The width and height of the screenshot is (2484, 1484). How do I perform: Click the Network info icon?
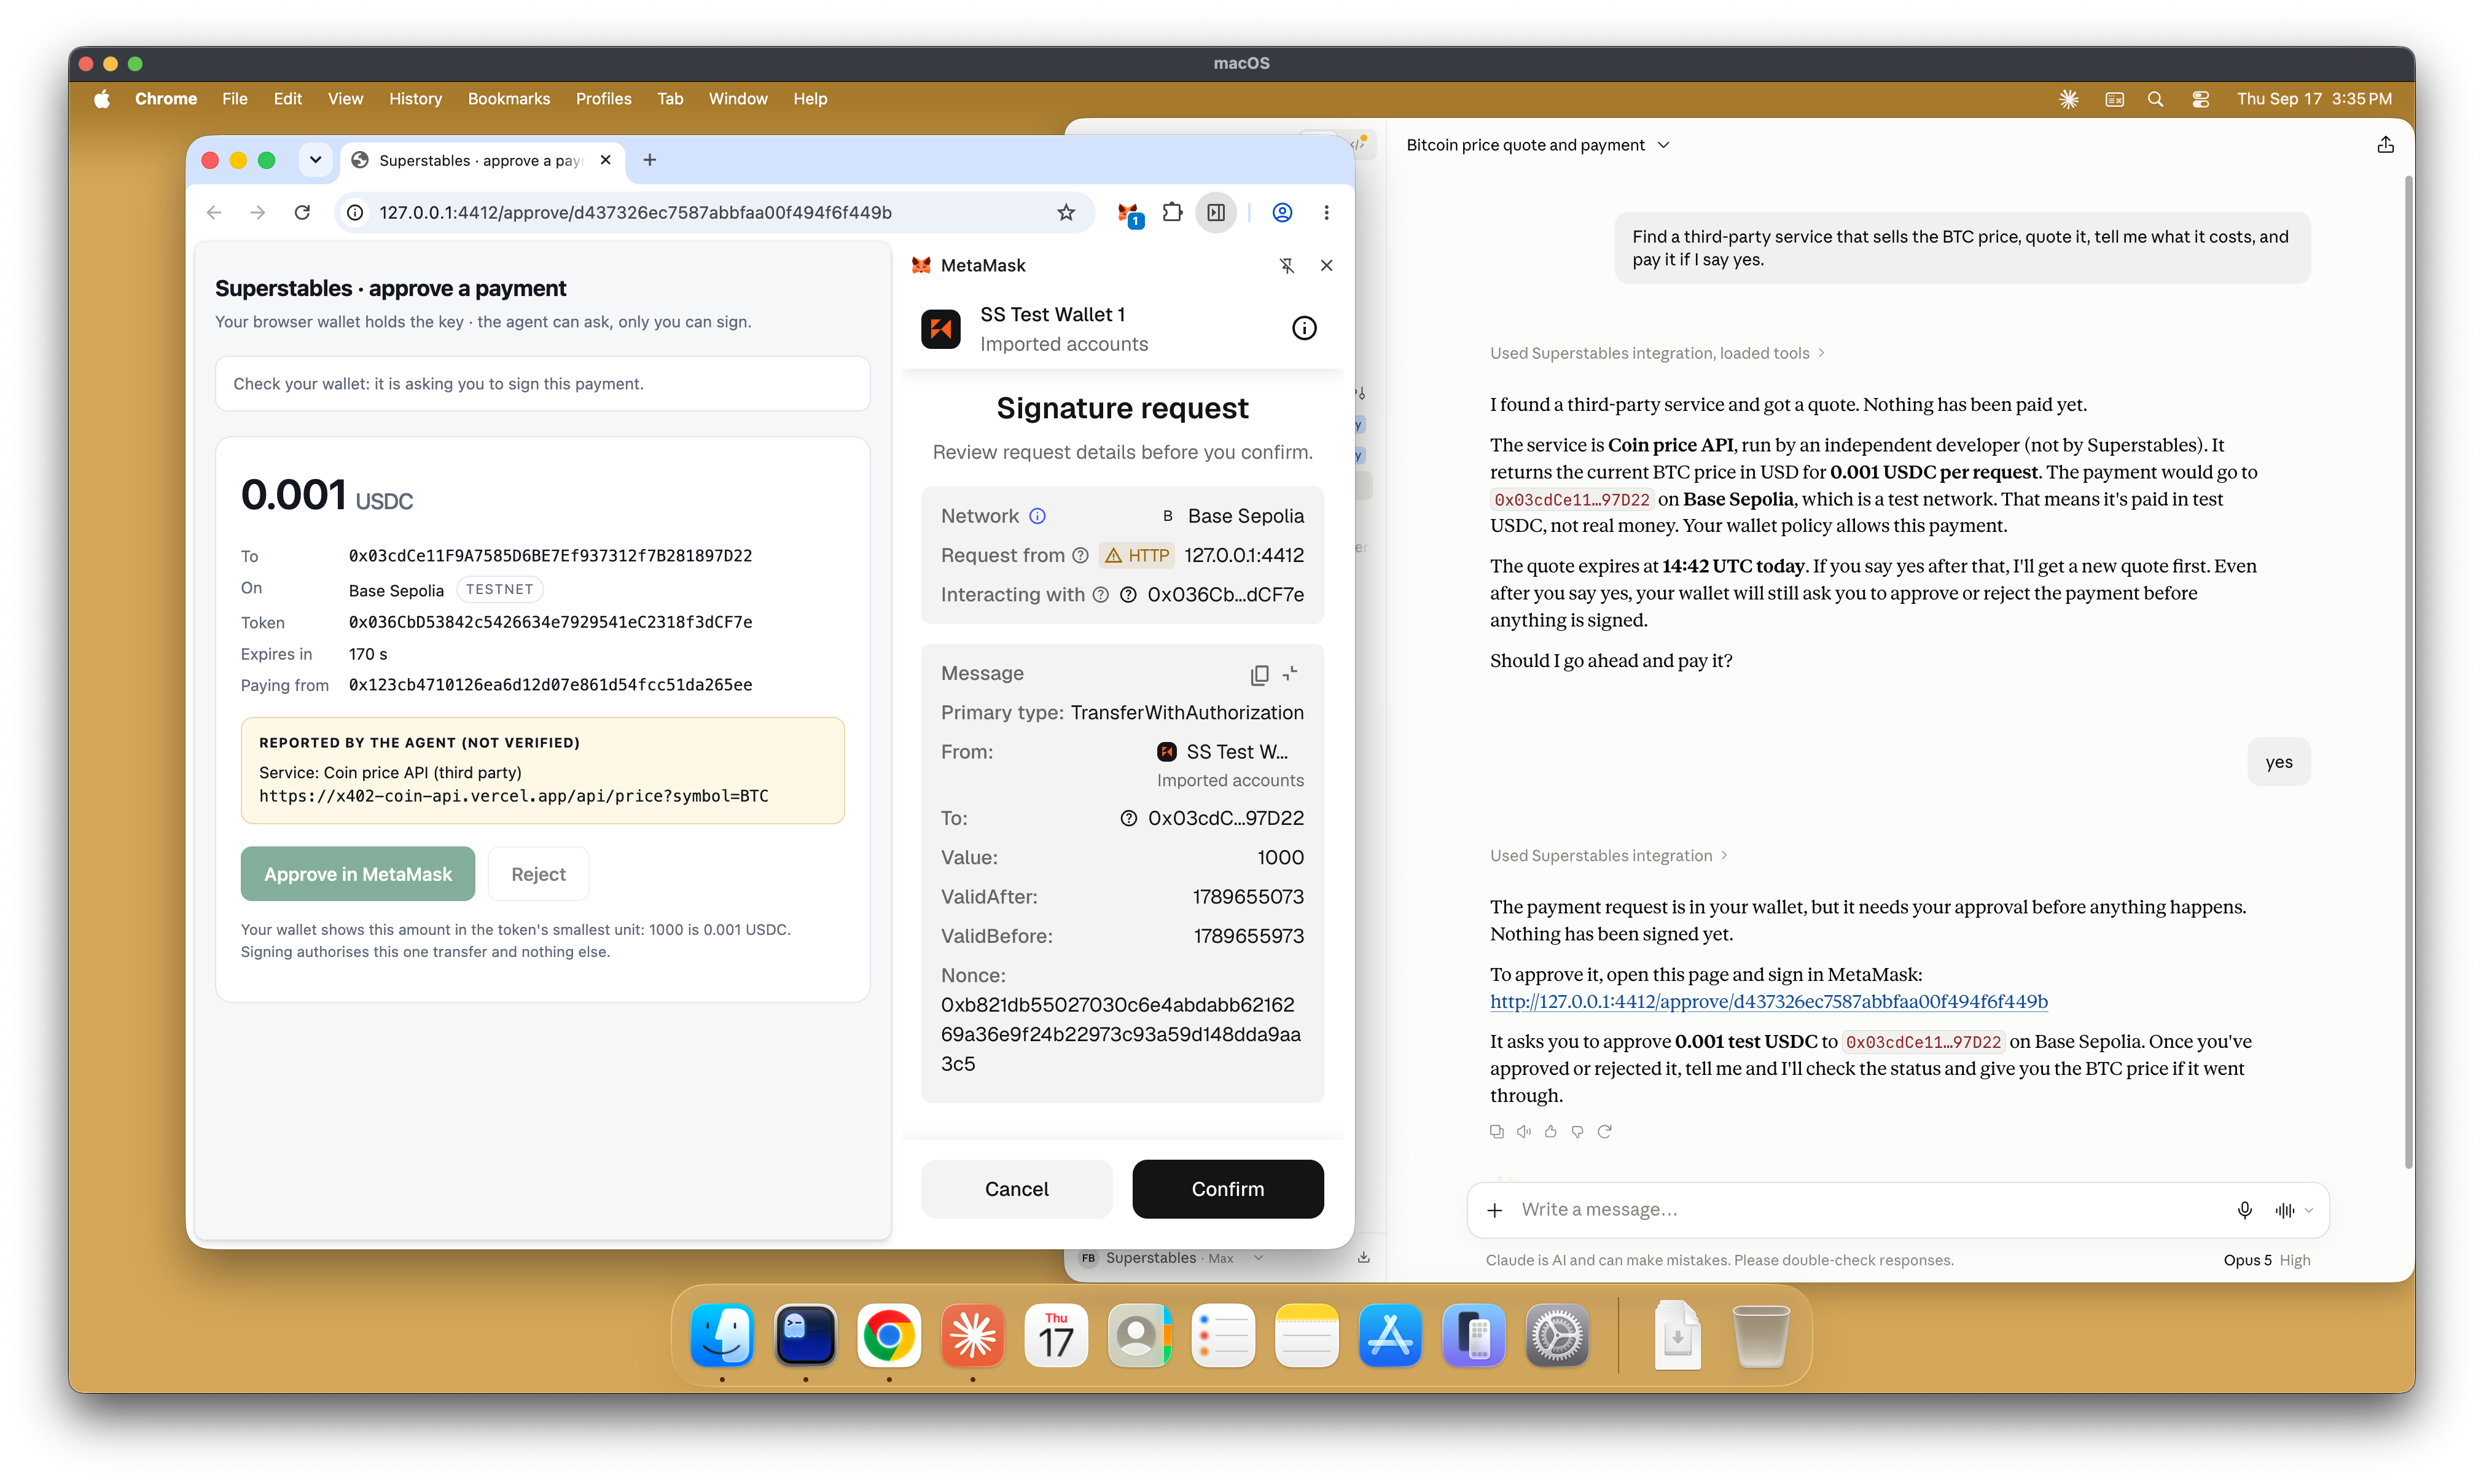[x=1037, y=516]
